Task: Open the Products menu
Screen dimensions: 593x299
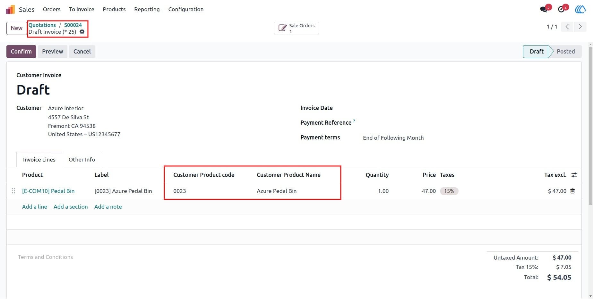Action: (x=114, y=9)
